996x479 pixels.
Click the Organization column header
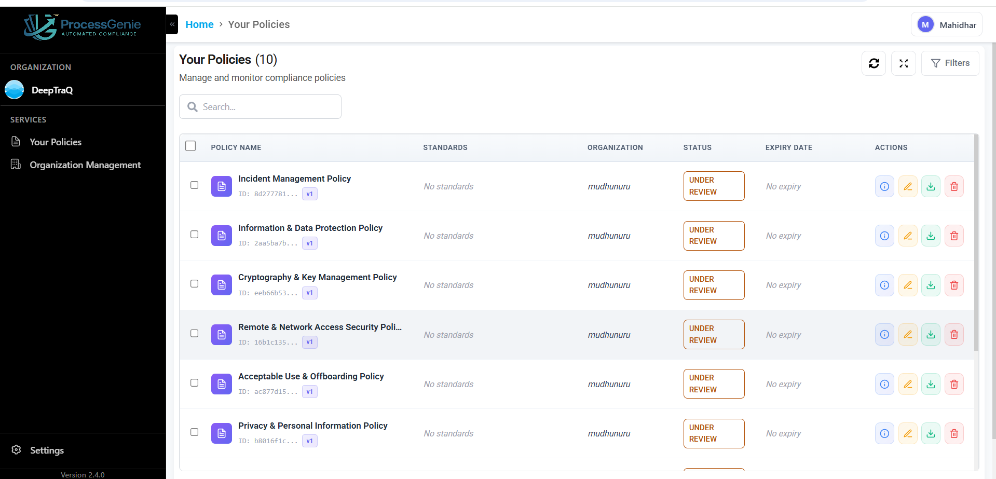tap(615, 147)
